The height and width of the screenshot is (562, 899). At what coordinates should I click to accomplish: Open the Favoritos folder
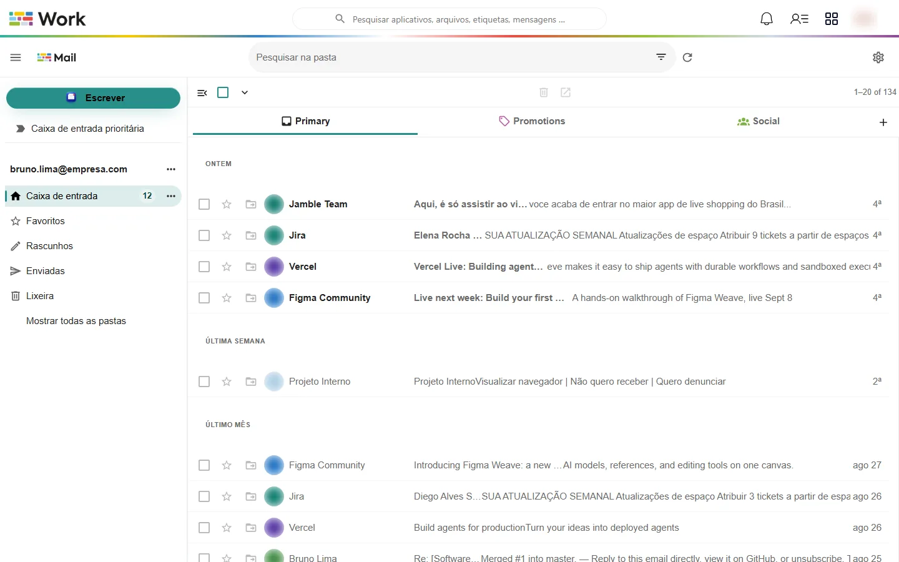point(93,221)
